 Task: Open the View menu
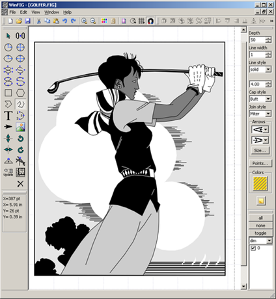click(36, 12)
